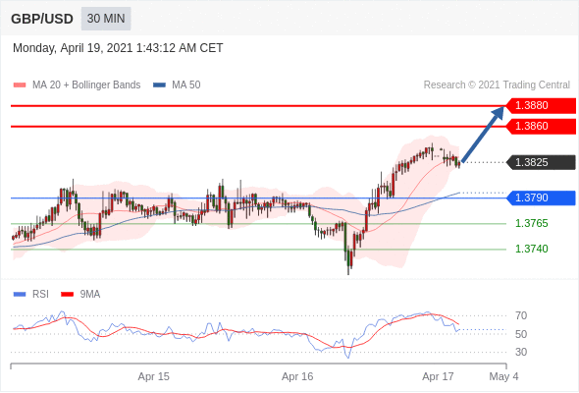
Task: Click the blue 1.3790 pivot price tag
Action: point(540,197)
